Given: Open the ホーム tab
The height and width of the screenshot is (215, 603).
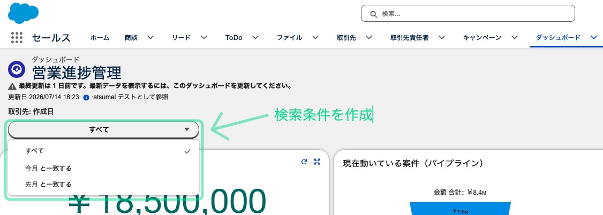Looking at the screenshot, I should point(100,37).
